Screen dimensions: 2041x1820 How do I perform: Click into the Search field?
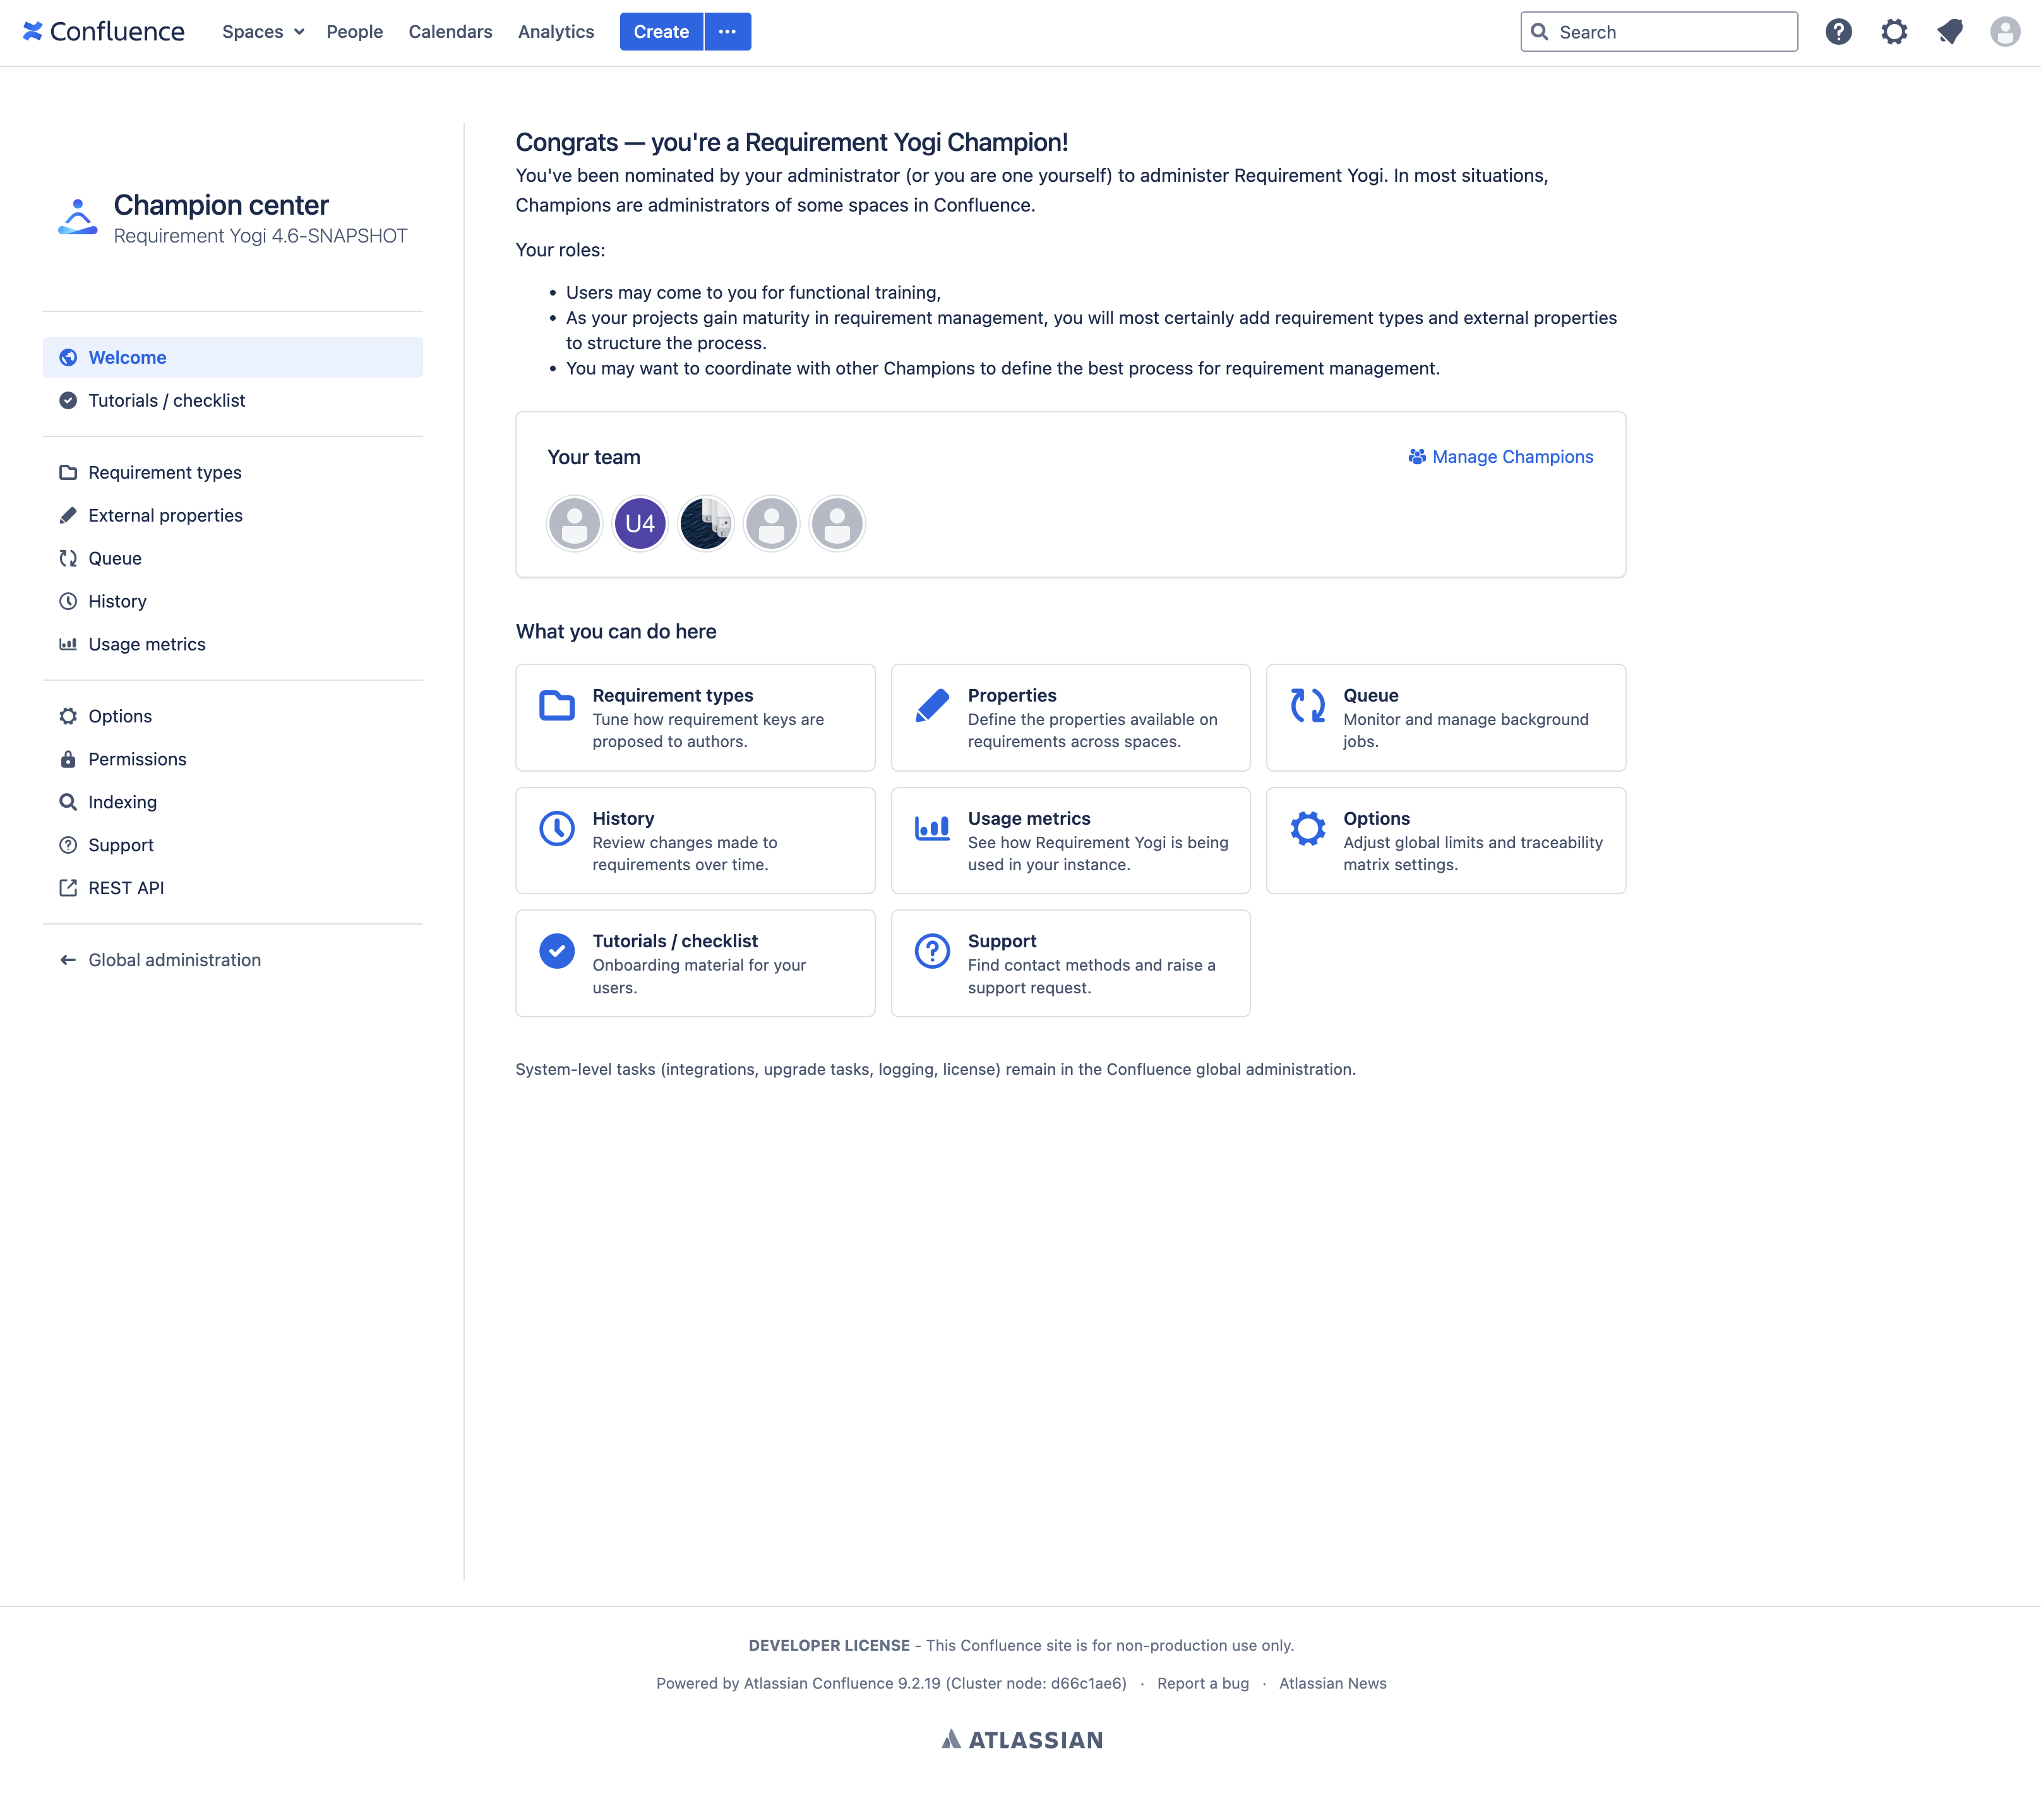(1659, 32)
